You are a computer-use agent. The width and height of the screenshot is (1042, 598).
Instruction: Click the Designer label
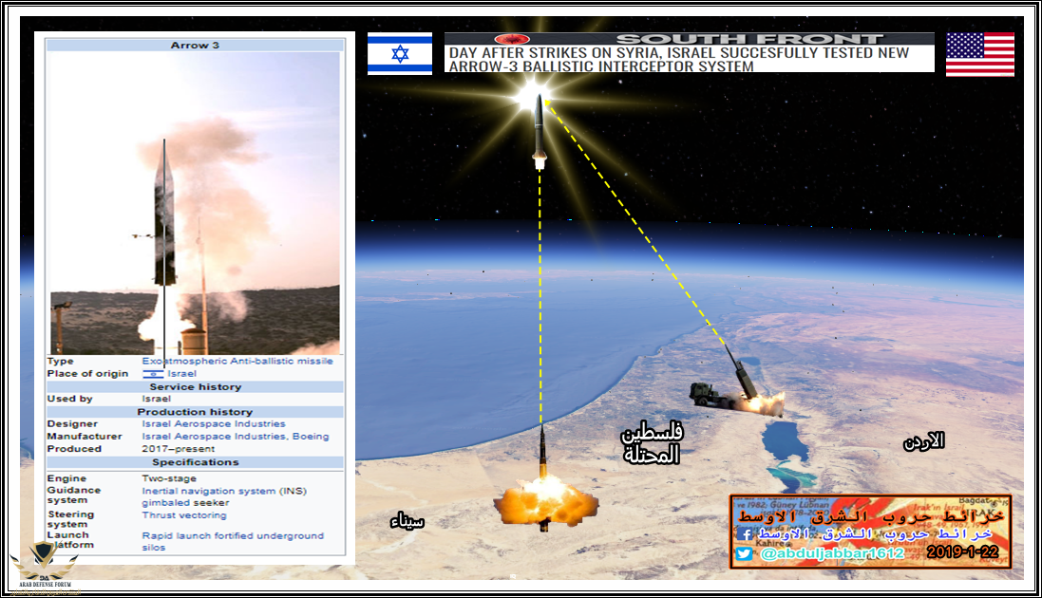click(x=72, y=424)
